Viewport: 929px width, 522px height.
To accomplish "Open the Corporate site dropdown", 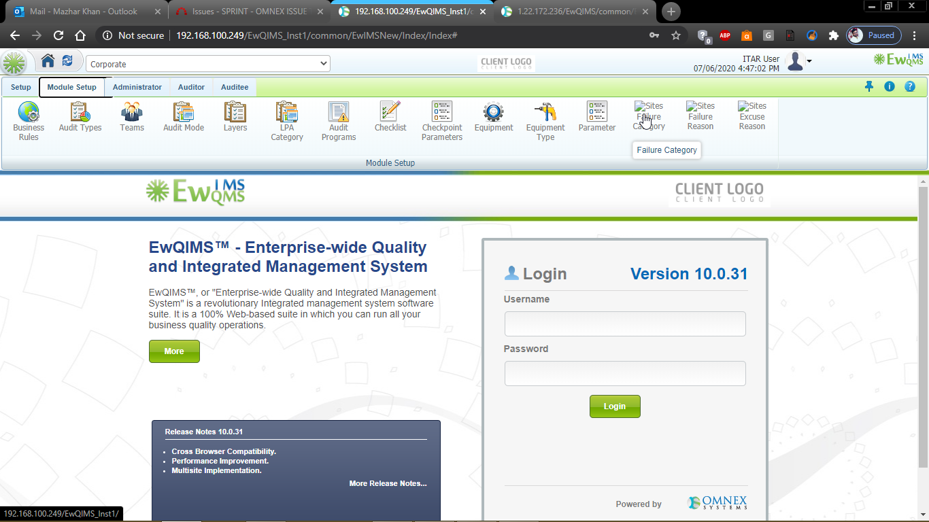I will click(208, 64).
